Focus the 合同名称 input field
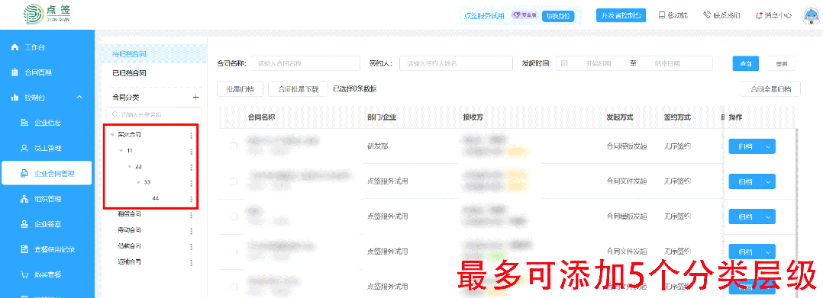823x298 pixels. pos(305,63)
